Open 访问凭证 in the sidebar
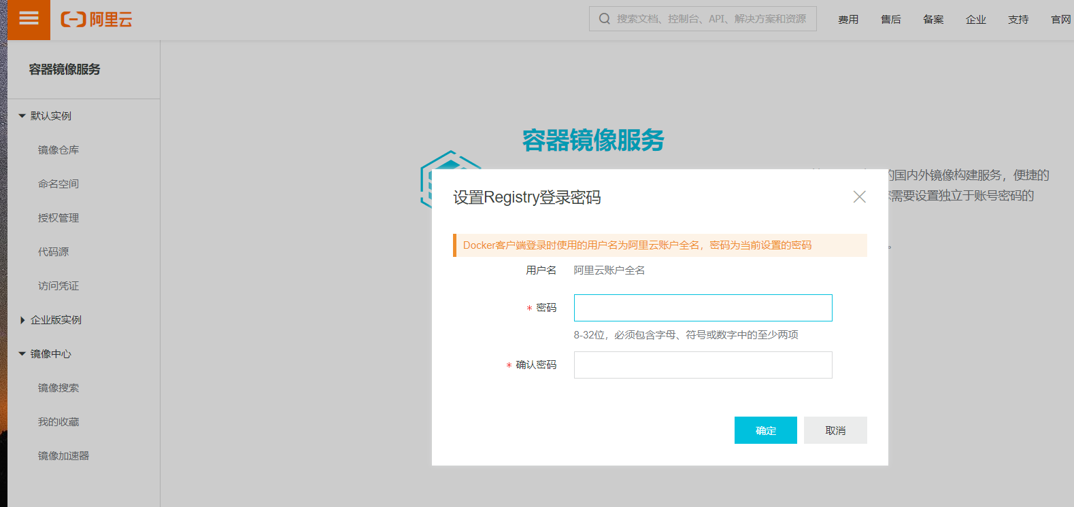Screen dimensions: 1074x507 click(x=58, y=286)
